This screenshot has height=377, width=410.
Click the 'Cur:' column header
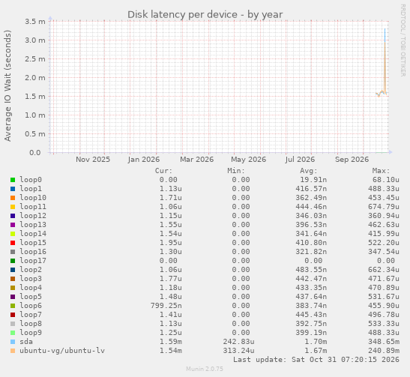(163, 171)
